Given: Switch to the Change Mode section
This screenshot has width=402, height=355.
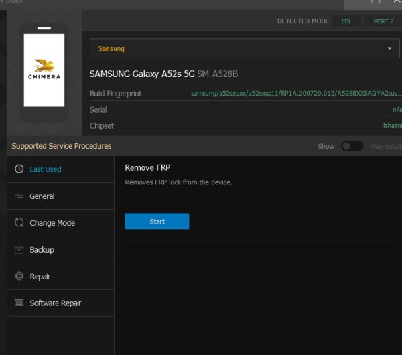Looking at the screenshot, I should point(60,223).
